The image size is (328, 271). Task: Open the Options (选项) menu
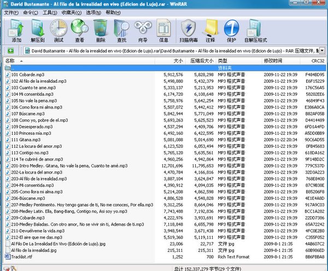(x=93, y=13)
